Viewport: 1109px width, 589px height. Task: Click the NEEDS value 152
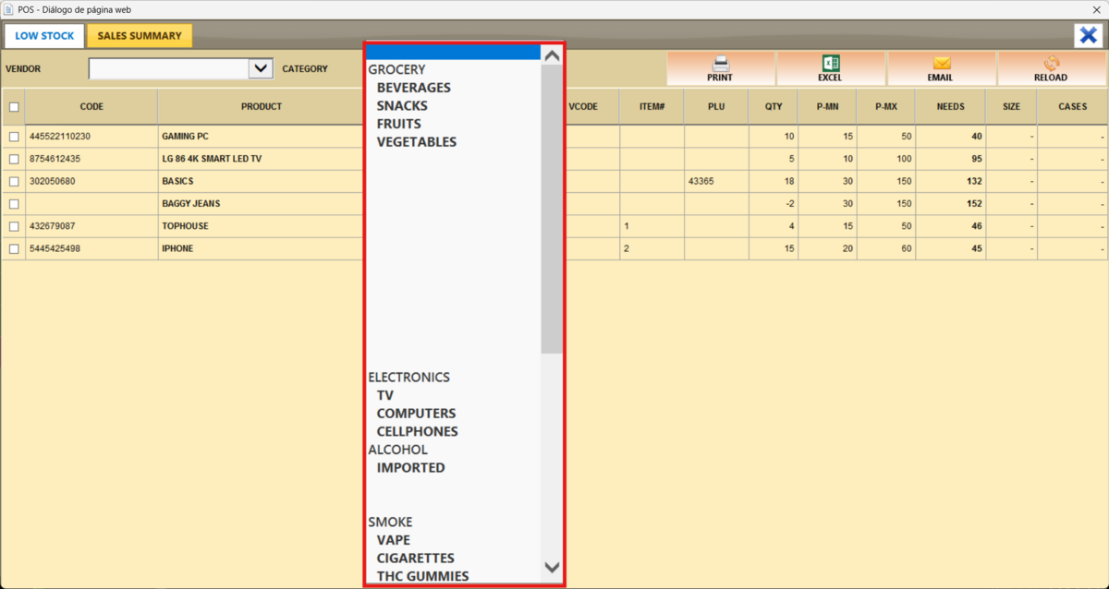click(x=973, y=204)
